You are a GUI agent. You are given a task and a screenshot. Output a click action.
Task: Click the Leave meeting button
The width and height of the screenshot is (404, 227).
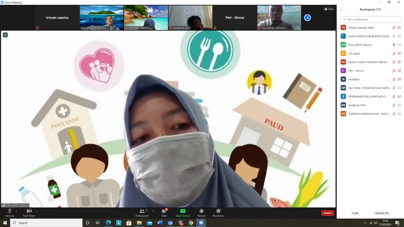327,213
